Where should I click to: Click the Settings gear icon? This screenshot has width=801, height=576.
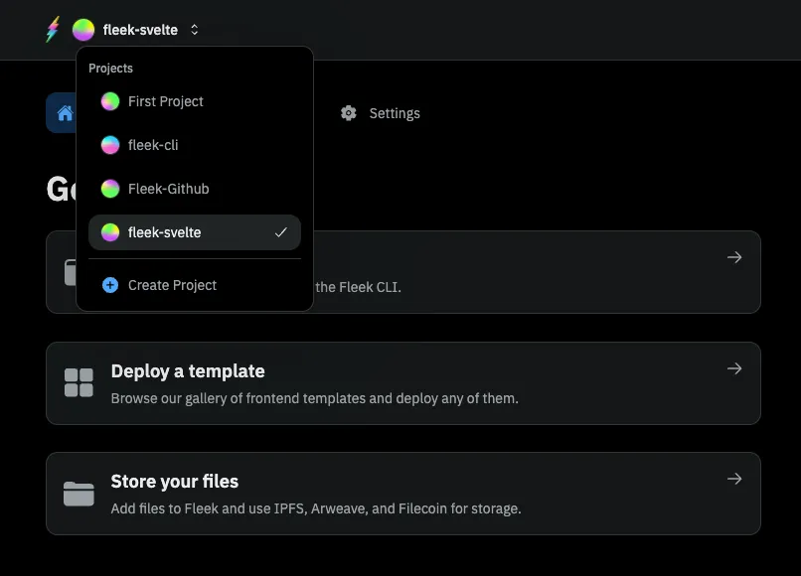click(x=348, y=113)
